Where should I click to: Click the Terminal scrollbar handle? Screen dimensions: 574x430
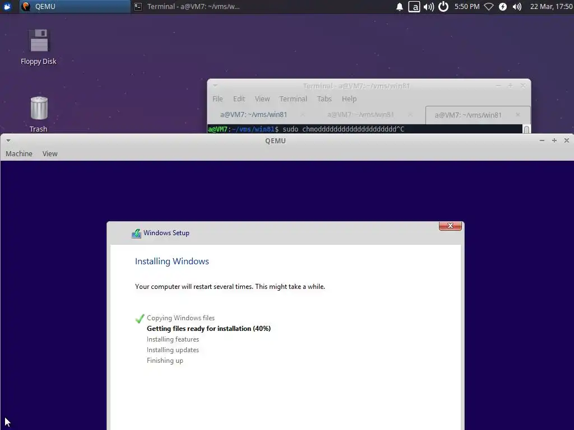click(x=526, y=129)
